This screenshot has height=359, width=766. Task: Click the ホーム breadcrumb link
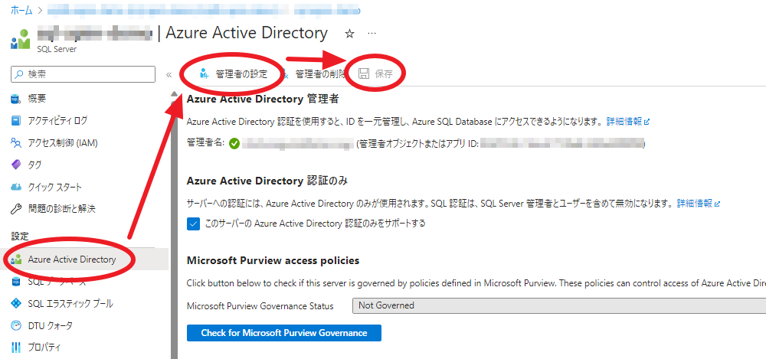point(21,9)
